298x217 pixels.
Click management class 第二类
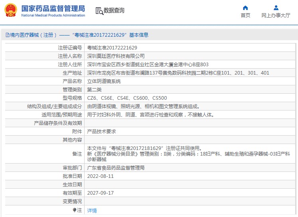click(x=94, y=89)
